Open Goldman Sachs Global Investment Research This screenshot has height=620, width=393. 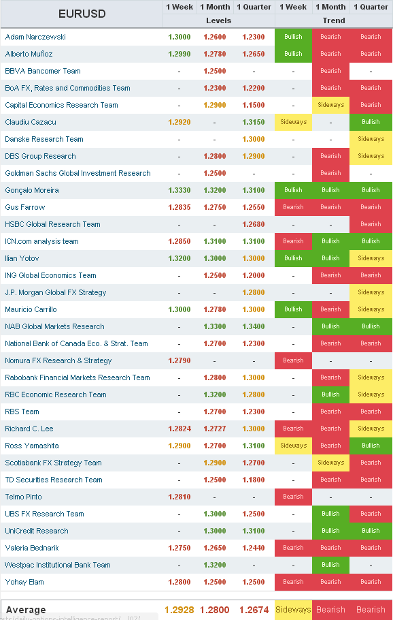78,173
